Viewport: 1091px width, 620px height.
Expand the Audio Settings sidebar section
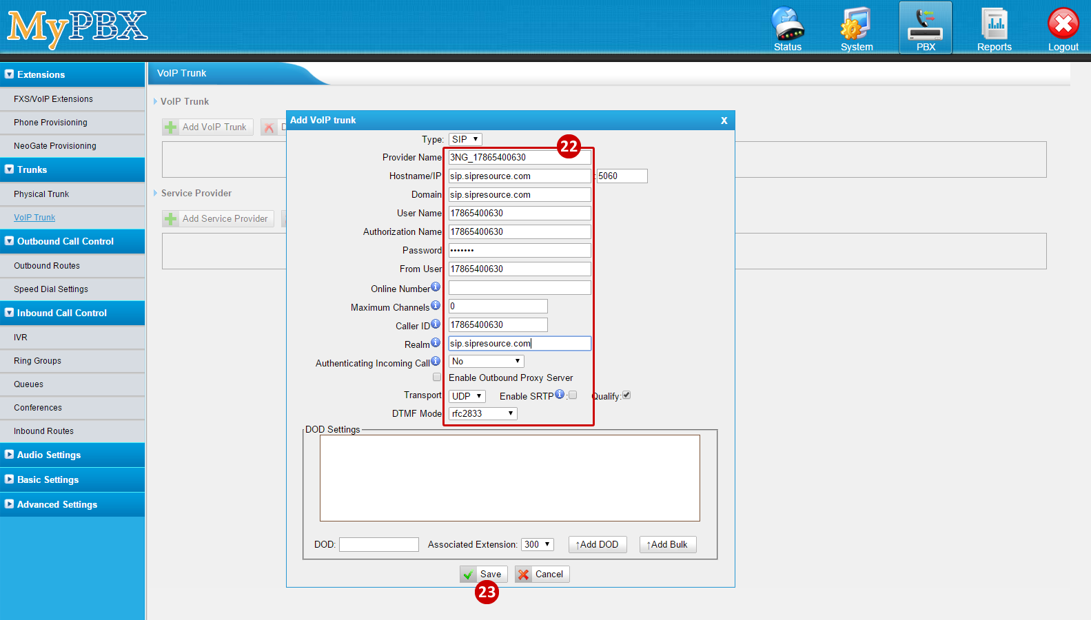49,455
